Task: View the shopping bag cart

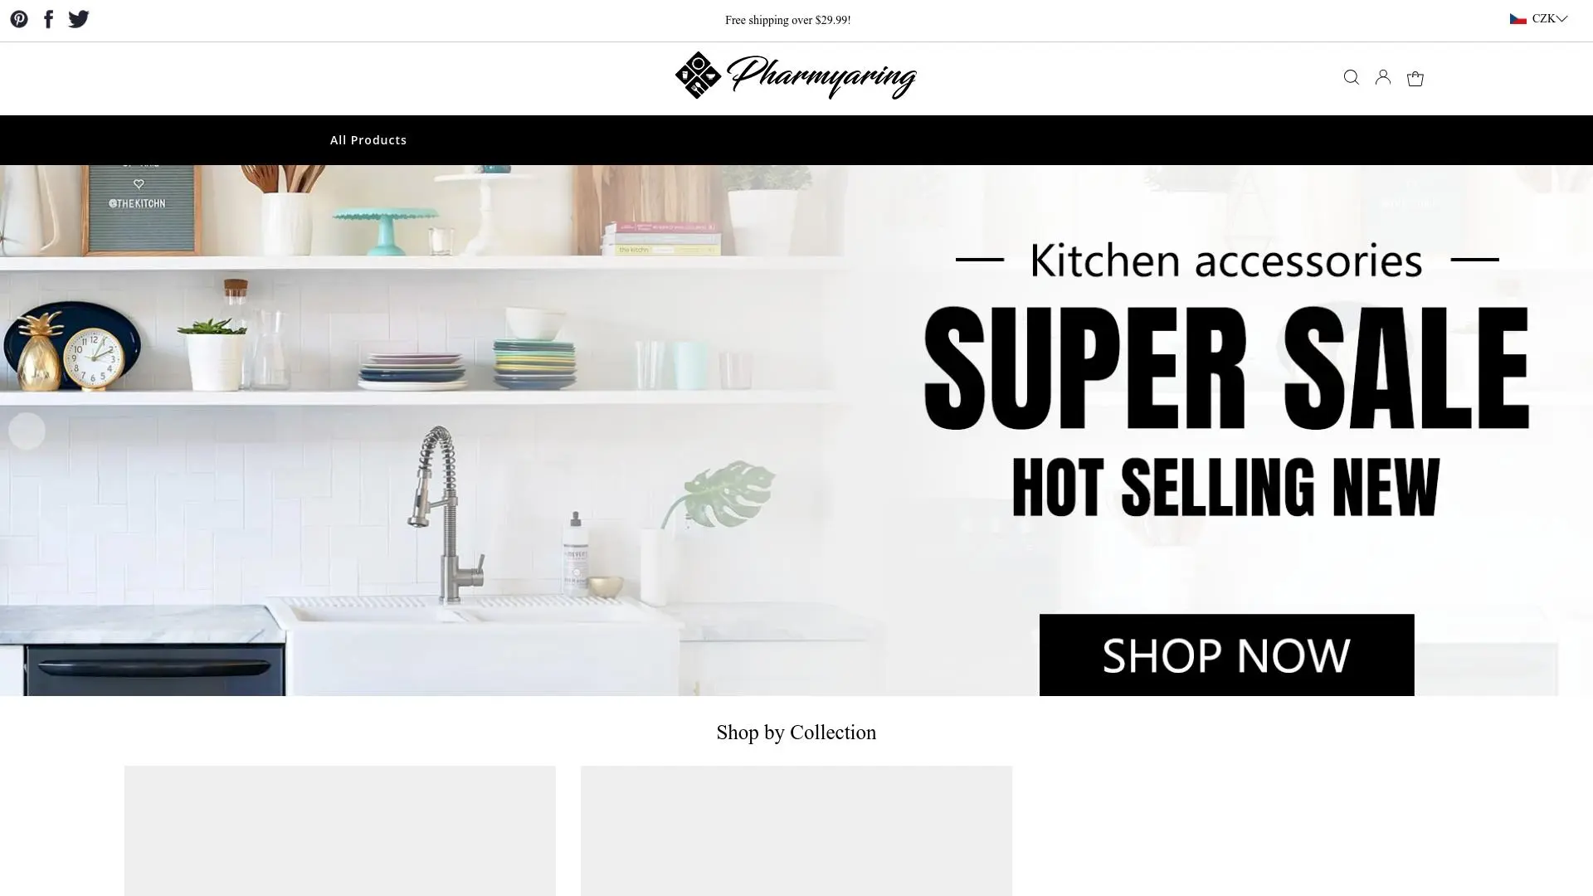Action: (1415, 78)
